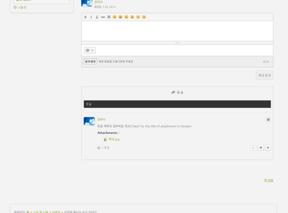
Task: Click the dark 댓글 tab bar
Action: pos(177,104)
